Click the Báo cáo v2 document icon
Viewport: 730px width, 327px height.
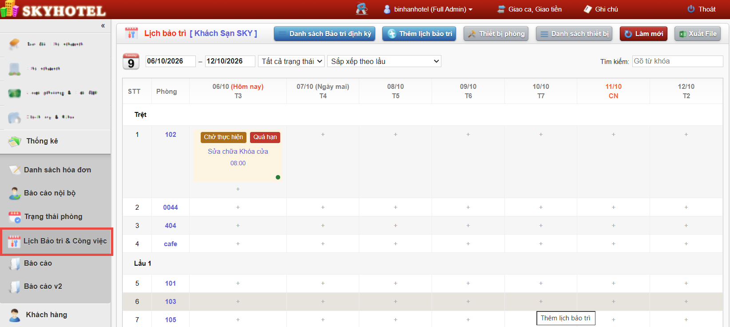[x=15, y=287]
